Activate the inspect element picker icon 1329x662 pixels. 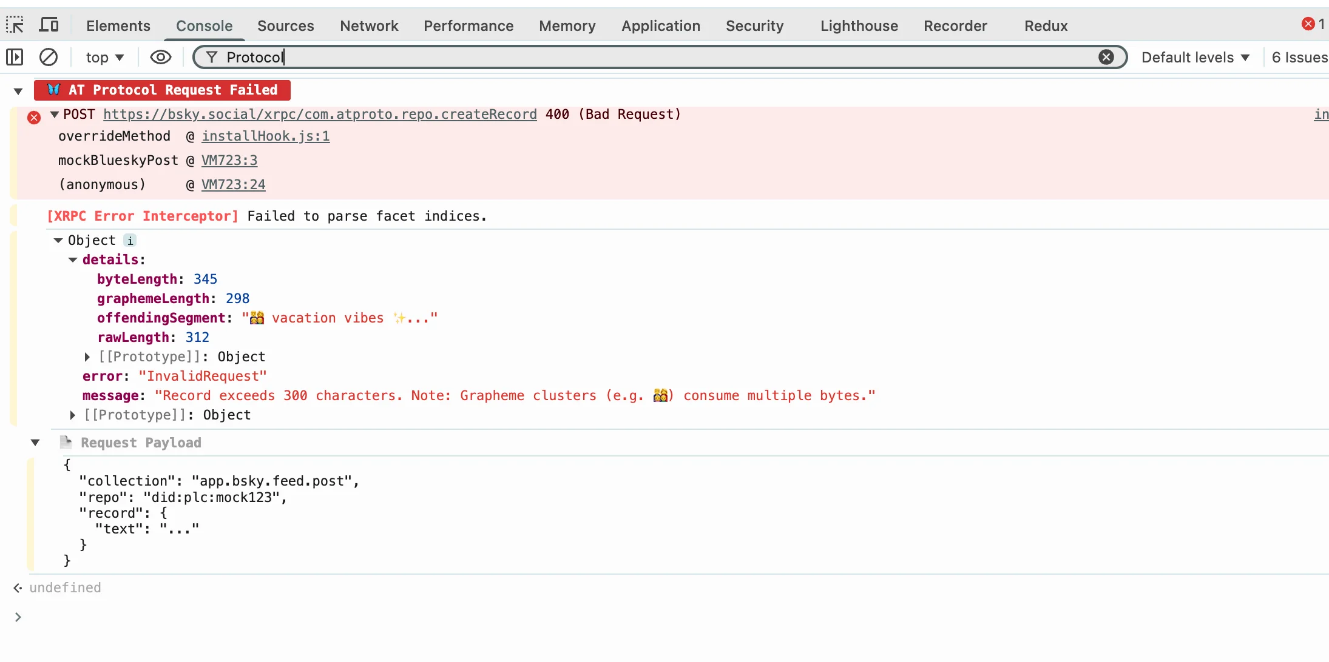pos(15,25)
